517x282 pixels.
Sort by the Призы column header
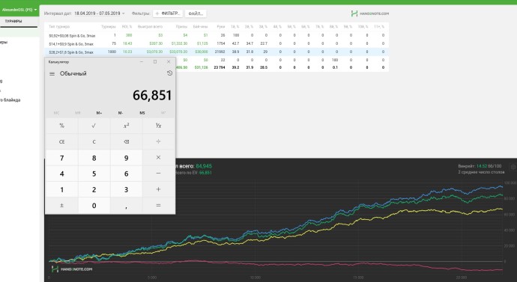[181, 27]
